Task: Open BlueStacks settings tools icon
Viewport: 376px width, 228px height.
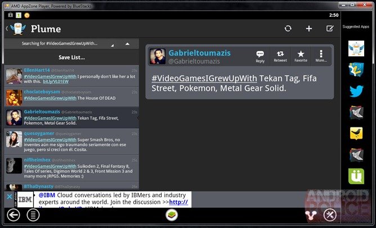Action: (x=330, y=215)
